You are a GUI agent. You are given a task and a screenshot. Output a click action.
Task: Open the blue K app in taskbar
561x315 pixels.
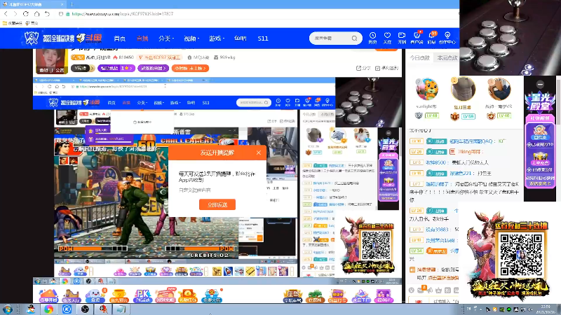click(x=67, y=309)
